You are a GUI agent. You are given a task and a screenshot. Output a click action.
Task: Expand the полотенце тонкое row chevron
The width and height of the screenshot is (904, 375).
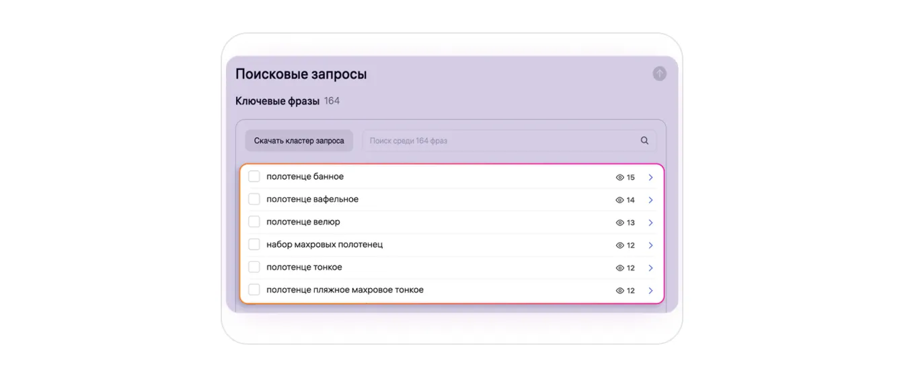point(650,268)
